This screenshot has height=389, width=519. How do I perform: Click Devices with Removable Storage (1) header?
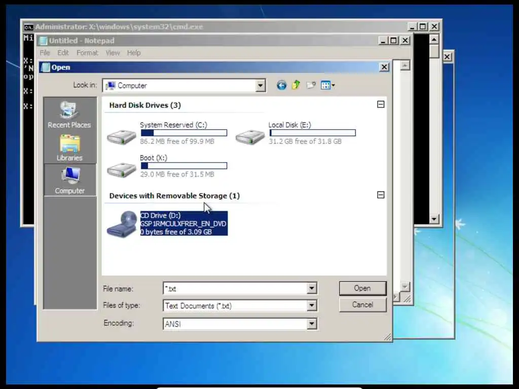click(174, 196)
